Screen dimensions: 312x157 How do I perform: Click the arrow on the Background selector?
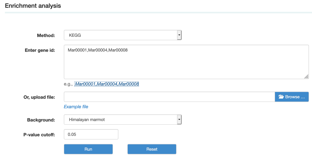179,120
